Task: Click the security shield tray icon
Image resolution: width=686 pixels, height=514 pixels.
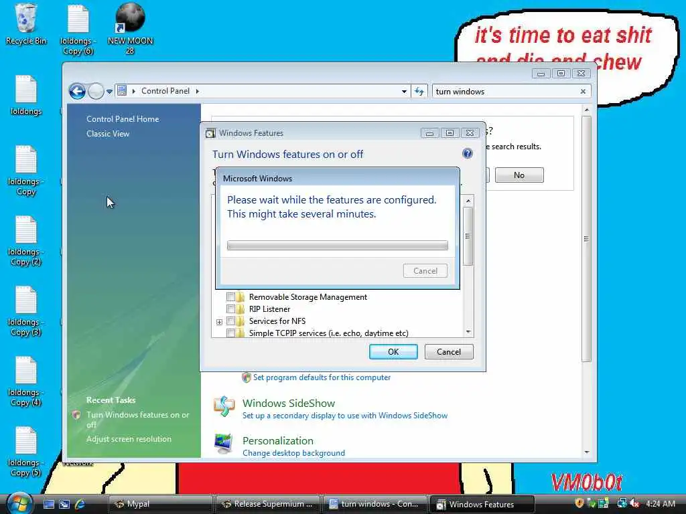Action: (579, 503)
